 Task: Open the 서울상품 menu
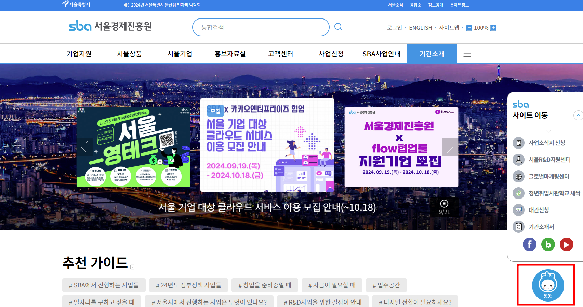coord(129,54)
